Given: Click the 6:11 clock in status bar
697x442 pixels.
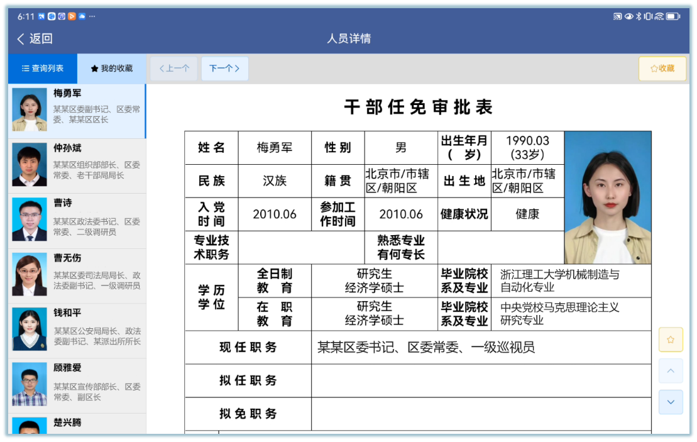Looking at the screenshot, I should tap(26, 16).
